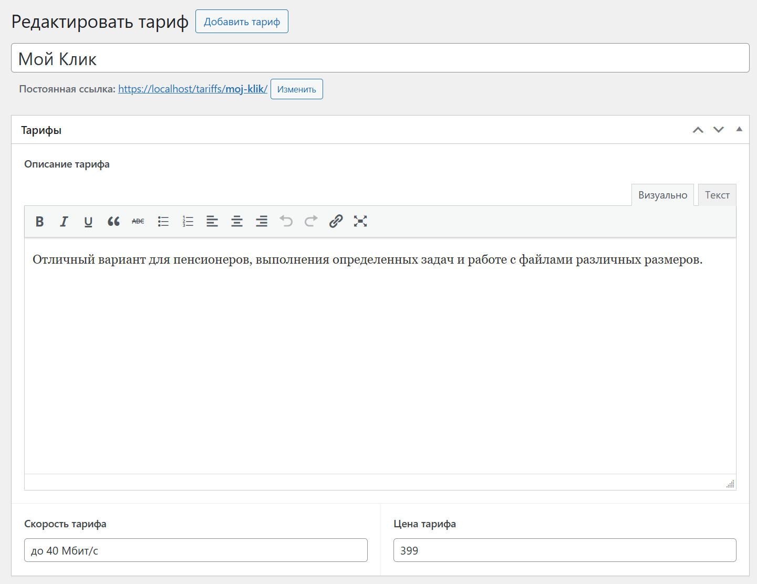The height and width of the screenshot is (584, 757).
Task: Focus the Скорость тарифа input field
Action: pyautogui.click(x=196, y=550)
